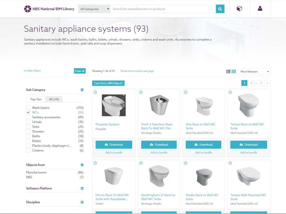Check the Sinks filter
The height and width of the screenshot is (214, 286).
pos(28,127)
